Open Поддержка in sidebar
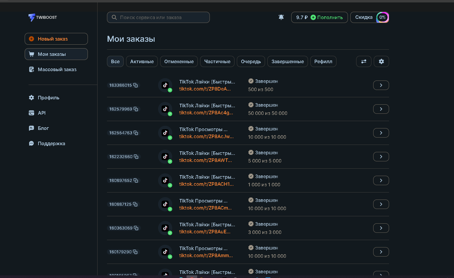Screen dimensions: 454x278 coord(47,143)
